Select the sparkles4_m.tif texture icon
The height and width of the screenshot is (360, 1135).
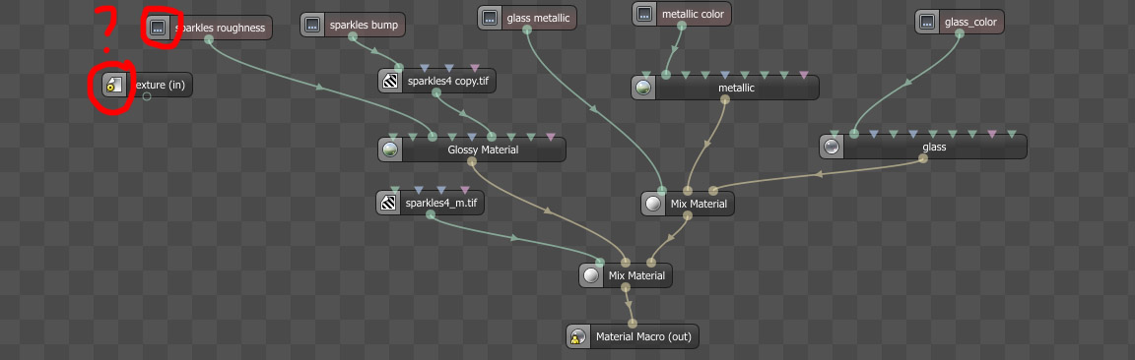coord(388,203)
